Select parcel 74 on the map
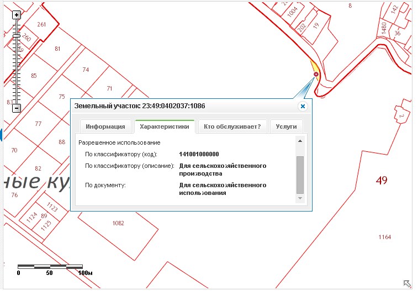Viewport: 418px width, 291px height. (x=85, y=70)
